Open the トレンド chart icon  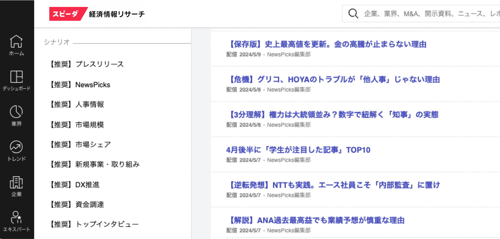click(x=16, y=151)
